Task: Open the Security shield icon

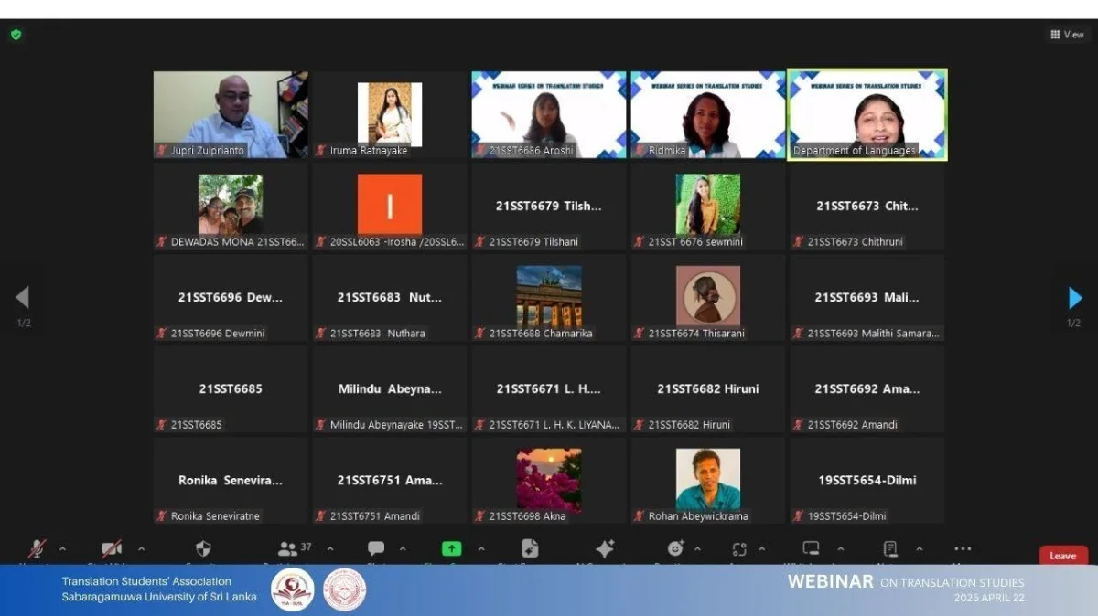Action: pos(203,548)
